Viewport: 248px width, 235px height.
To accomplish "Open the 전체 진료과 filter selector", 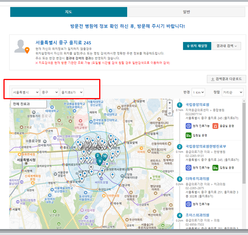I will [x=28, y=104].
